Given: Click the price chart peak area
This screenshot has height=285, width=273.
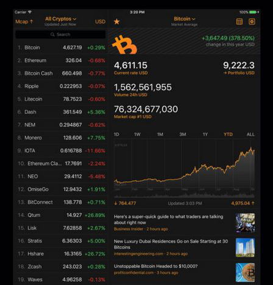Looking at the screenshot, I should [x=251, y=149].
